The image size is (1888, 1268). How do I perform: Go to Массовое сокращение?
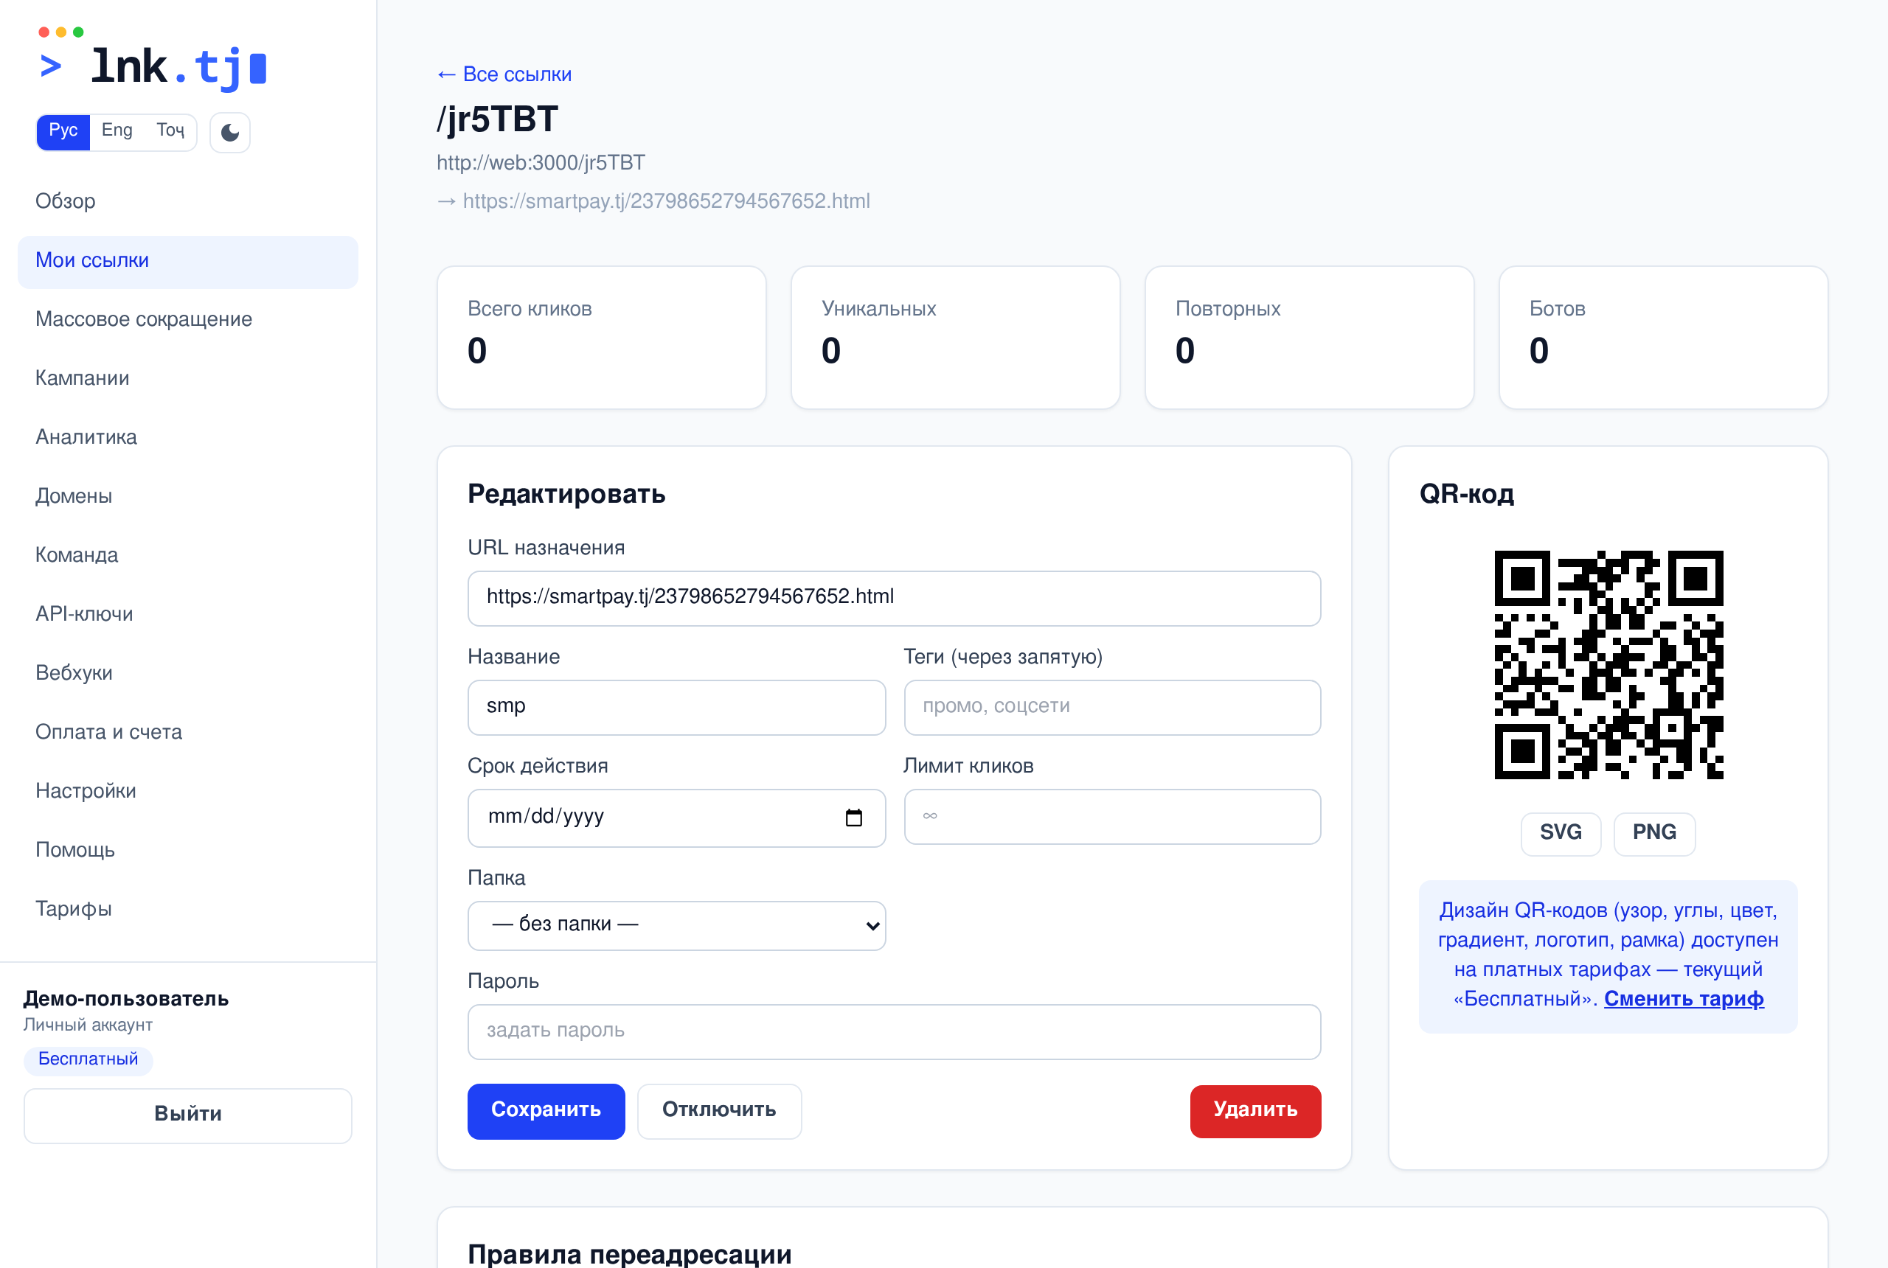(187, 319)
